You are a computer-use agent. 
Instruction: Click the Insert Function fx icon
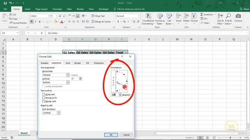click(42, 33)
